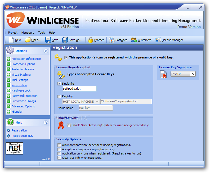This screenshot has width=210, height=173.
Task: Enable SmartActivate System checkbox
Action: point(69,125)
